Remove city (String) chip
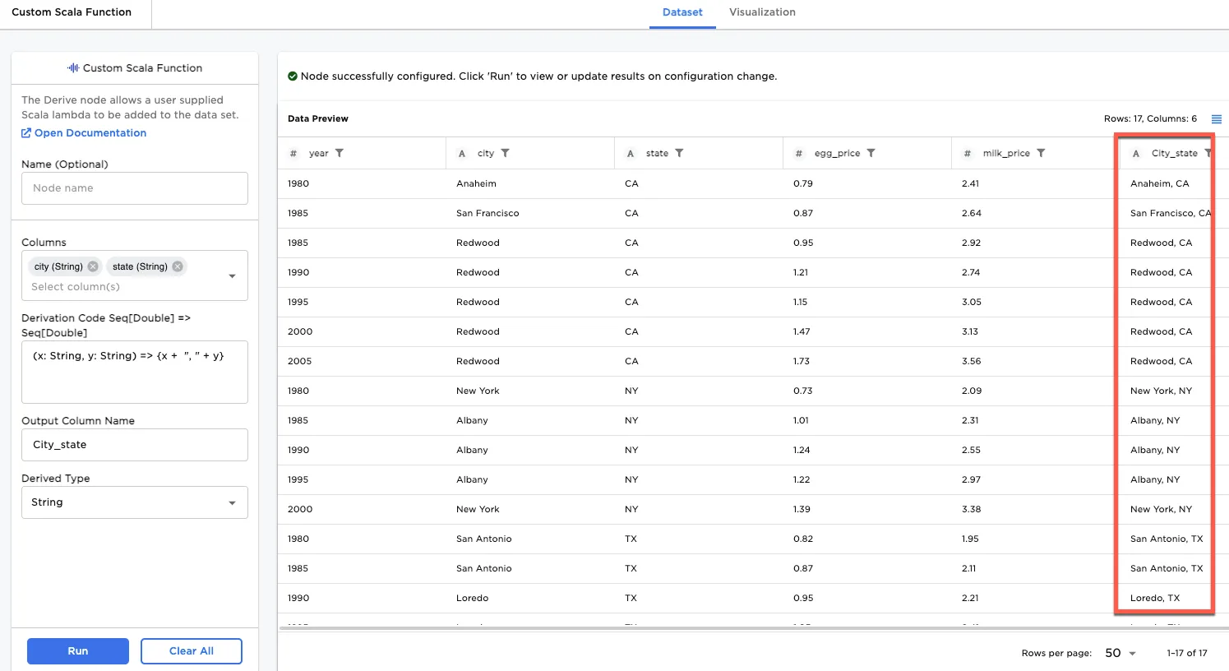 coord(93,266)
